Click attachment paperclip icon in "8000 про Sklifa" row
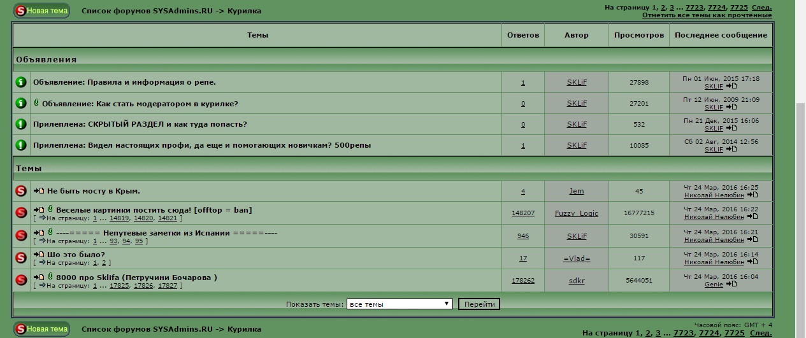806x338 pixels. pos(50,277)
